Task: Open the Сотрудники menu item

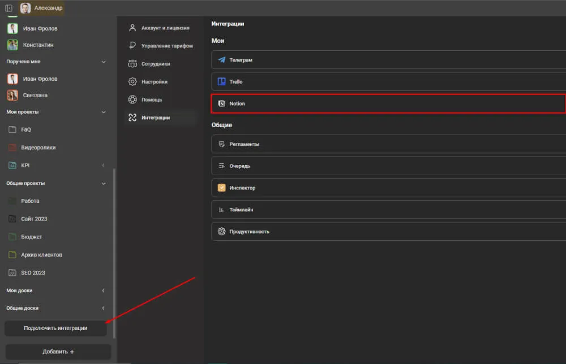Action: [x=156, y=64]
